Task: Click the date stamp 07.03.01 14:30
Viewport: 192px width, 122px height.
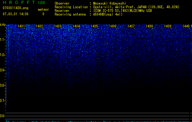Action: [x=16, y=14]
